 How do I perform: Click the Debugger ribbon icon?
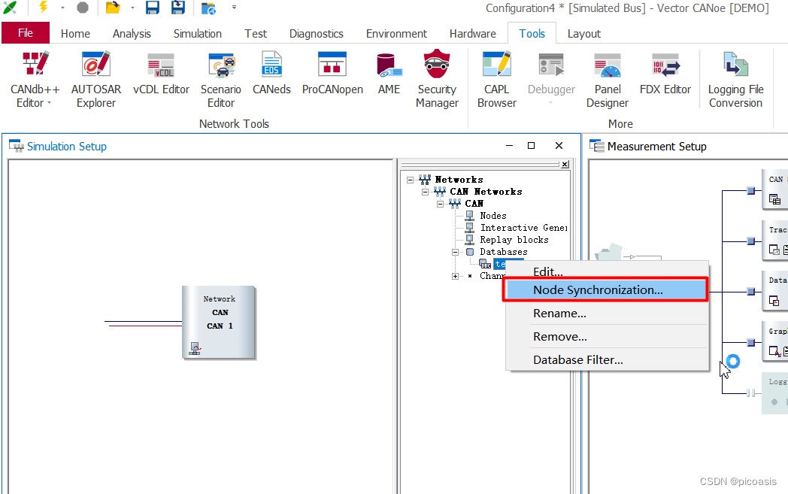point(551,65)
